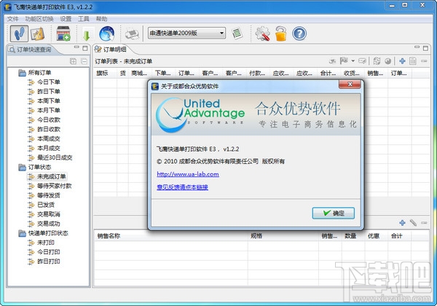437x306 pixels.
Task: Open the 设置 menu
Action: tap(66, 19)
